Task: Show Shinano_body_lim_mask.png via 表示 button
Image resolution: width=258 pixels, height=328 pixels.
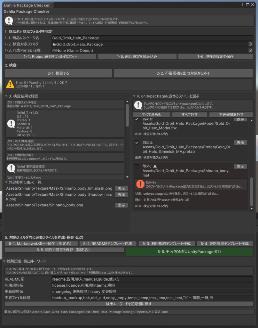Action: click(x=121, y=188)
